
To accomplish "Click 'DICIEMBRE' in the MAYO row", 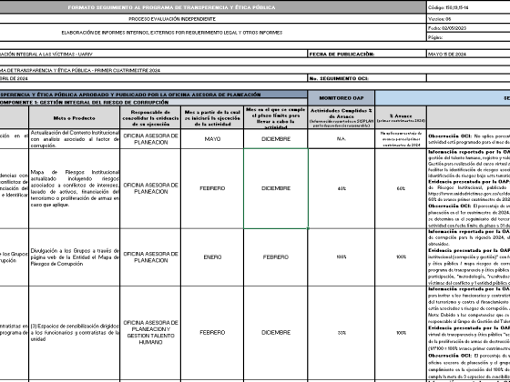I will point(276,139).
